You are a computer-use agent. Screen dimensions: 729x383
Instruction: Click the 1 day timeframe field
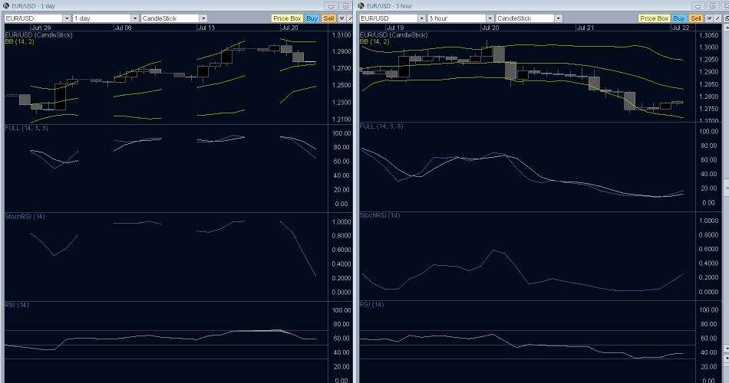click(x=101, y=18)
